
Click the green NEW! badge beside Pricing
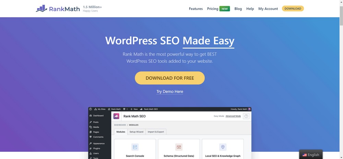(x=225, y=9)
